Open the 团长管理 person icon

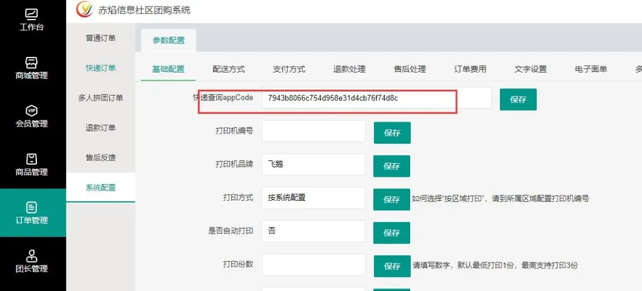(x=32, y=255)
